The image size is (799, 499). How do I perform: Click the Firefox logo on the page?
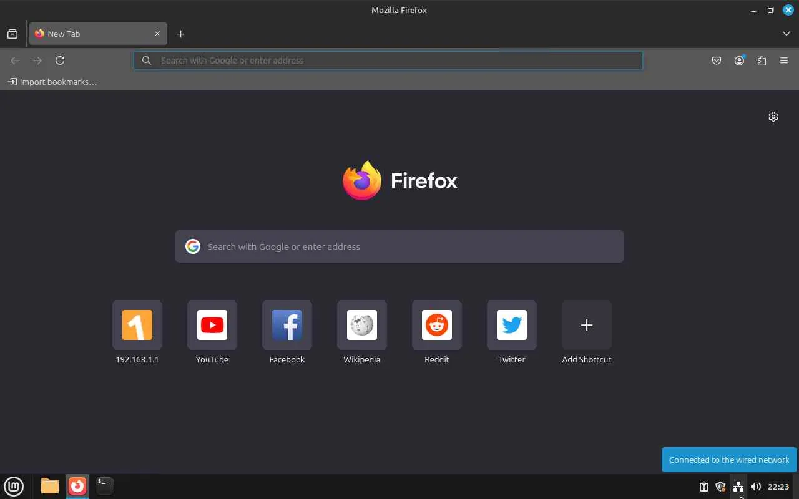[400, 181]
